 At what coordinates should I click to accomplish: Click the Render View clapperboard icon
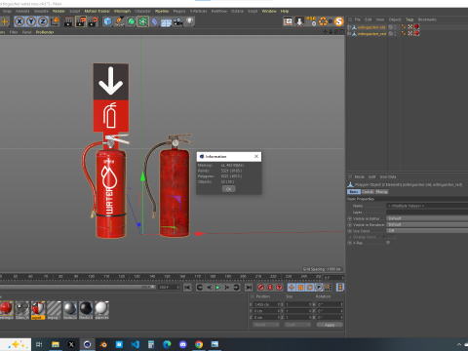[x=69, y=21]
